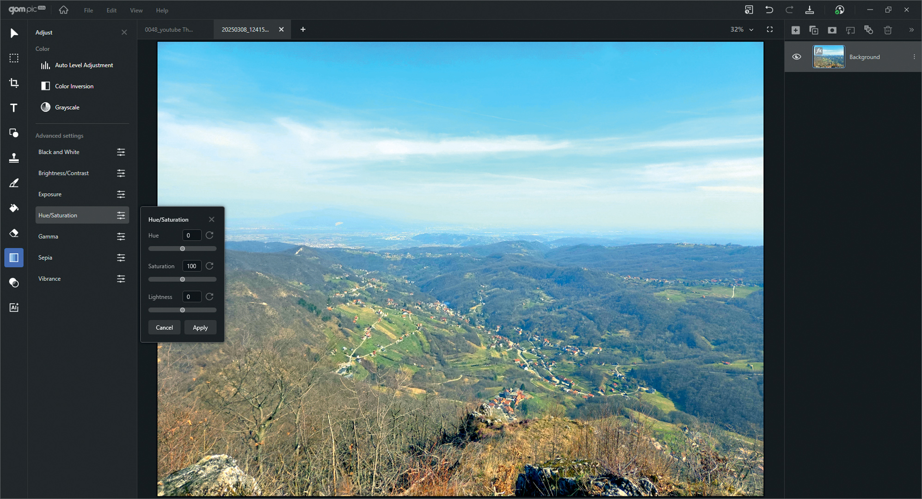Open Vibrance advanced settings sliders
This screenshot has width=922, height=499.
coord(121,279)
